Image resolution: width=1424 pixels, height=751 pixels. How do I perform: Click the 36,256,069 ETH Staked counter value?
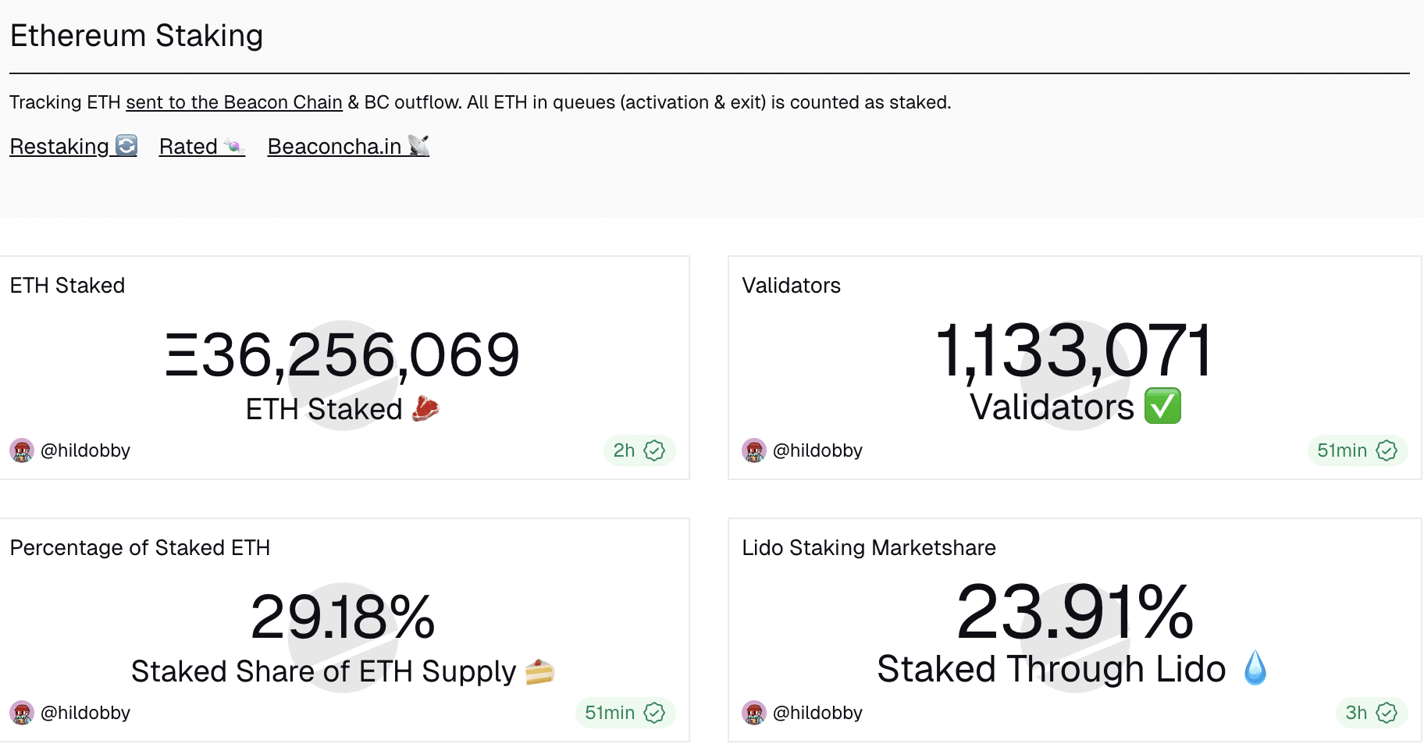343,355
